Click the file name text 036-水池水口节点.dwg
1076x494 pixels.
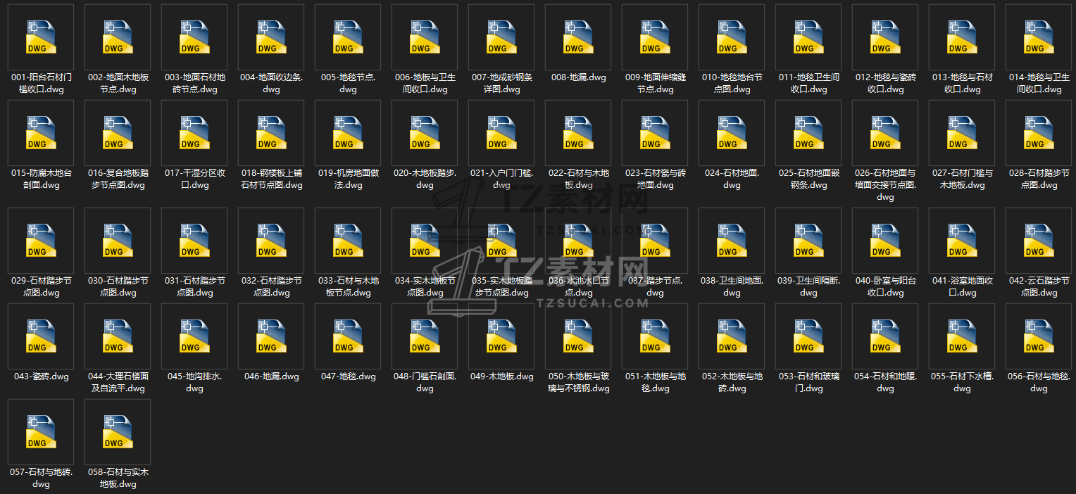pyautogui.click(x=578, y=286)
